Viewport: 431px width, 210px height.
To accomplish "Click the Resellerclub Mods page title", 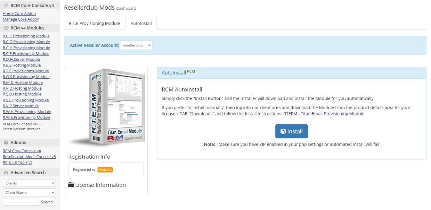I will click(89, 8).
